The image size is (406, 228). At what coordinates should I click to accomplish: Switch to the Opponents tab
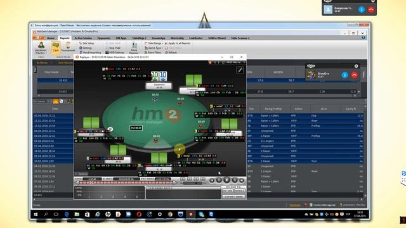104,38
